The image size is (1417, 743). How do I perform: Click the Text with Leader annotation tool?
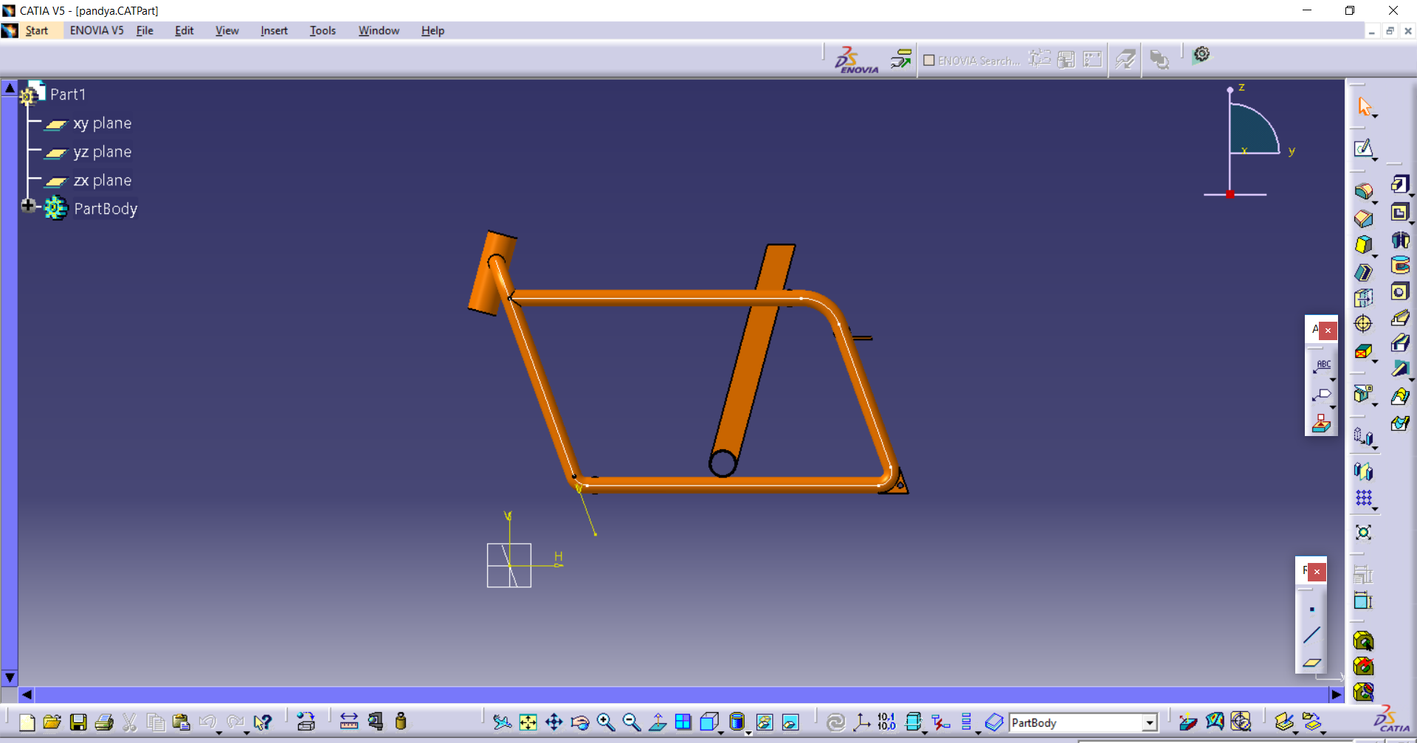[x=1321, y=365]
